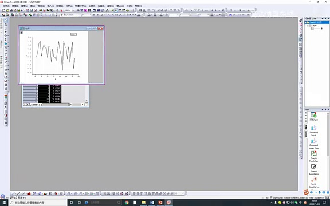
Task: Open the 查看 menu
Action: 24,6
